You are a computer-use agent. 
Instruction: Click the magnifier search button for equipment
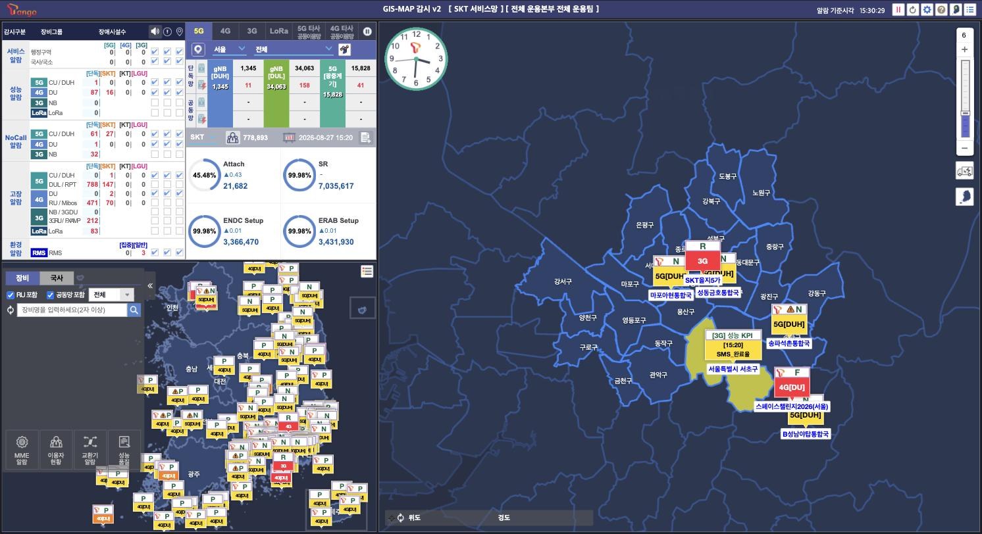coord(134,310)
